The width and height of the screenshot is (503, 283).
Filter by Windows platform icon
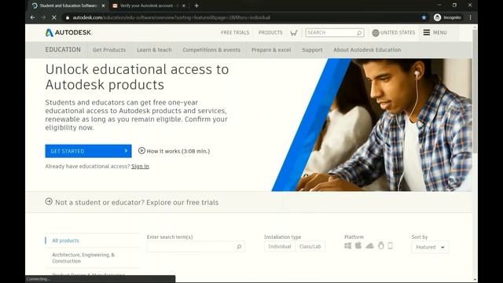(347, 246)
